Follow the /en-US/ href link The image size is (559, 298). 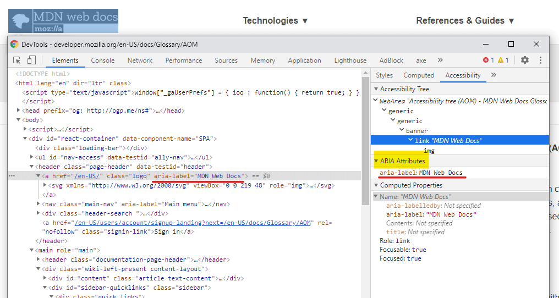click(86, 176)
